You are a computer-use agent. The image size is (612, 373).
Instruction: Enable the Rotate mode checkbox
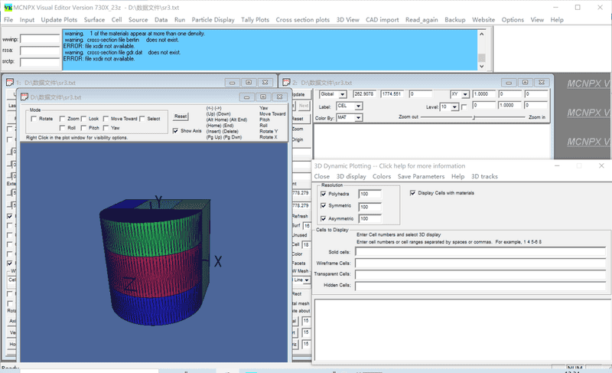[x=34, y=119]
